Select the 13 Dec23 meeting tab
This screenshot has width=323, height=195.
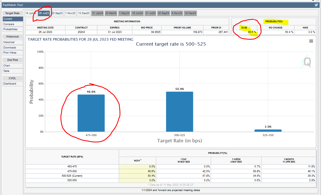pos(84,13)
